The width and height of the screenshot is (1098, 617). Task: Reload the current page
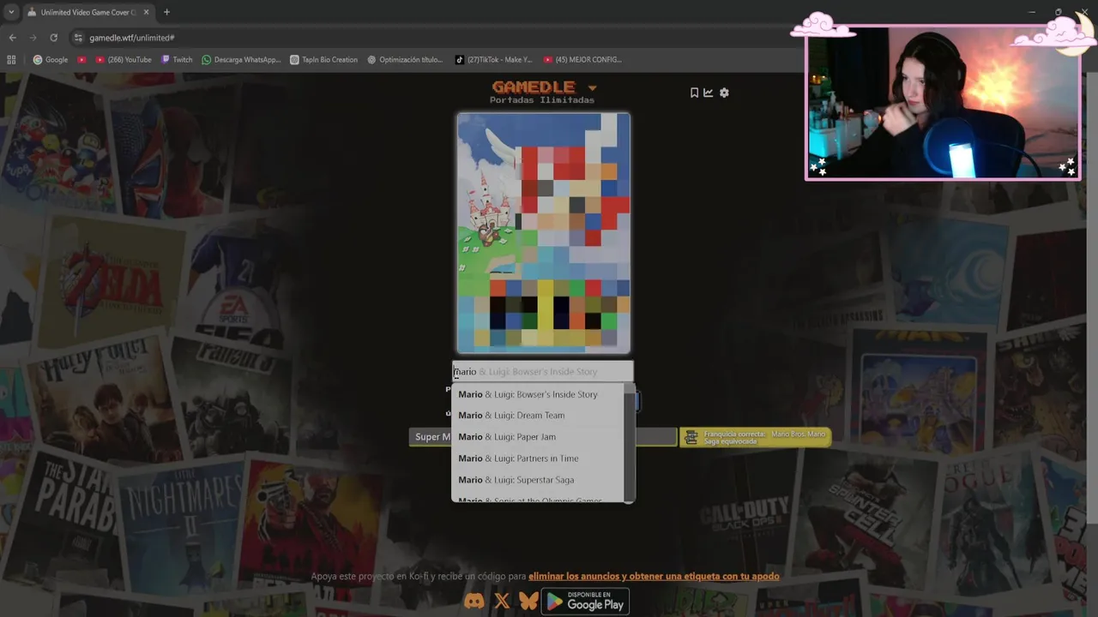tap(53, 38)
